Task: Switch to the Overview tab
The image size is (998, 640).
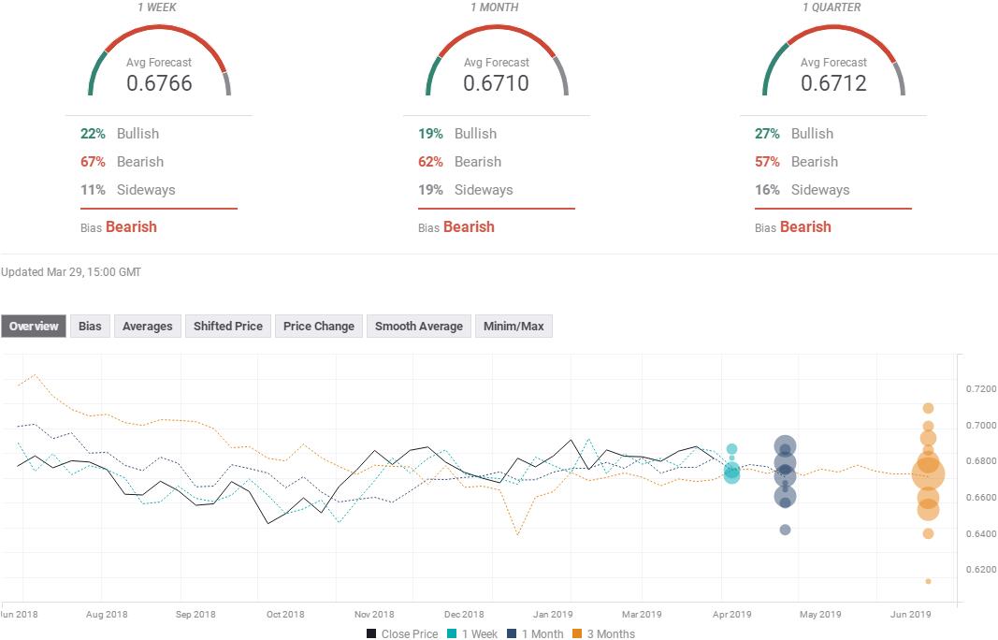Action: [x=34, y=327]
